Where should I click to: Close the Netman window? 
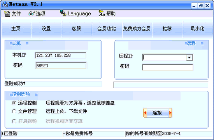pos(207,6)
